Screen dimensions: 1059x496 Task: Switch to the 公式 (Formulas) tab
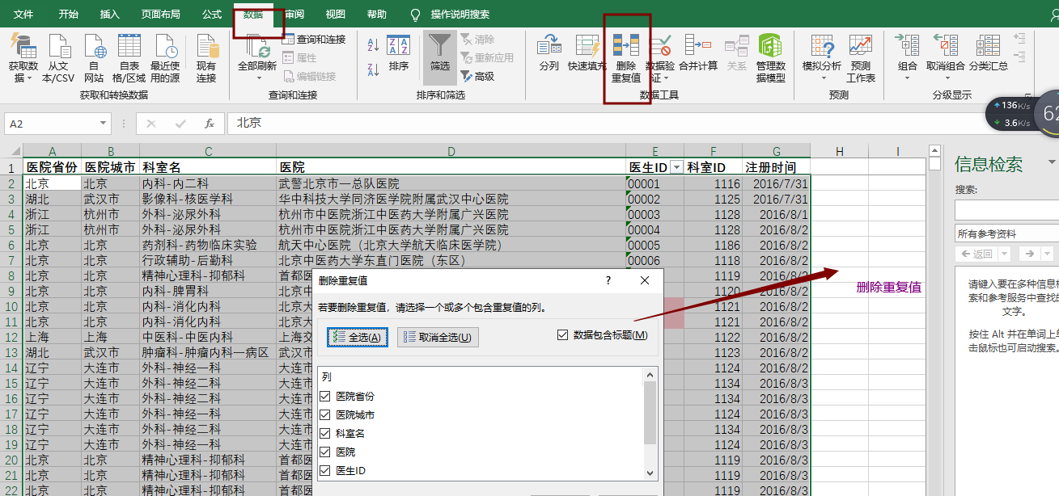212,15
